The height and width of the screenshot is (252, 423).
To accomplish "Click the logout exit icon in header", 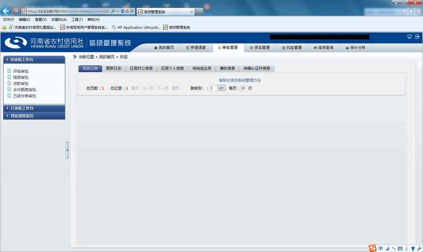I will 417,37.
